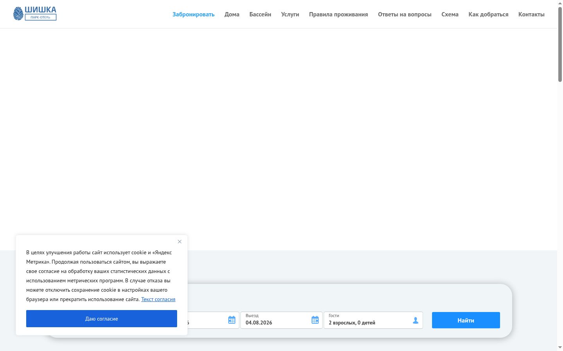Click the scrollbar up arrow
Viewport: 563px width, 351px height.
tap(560, 3)
